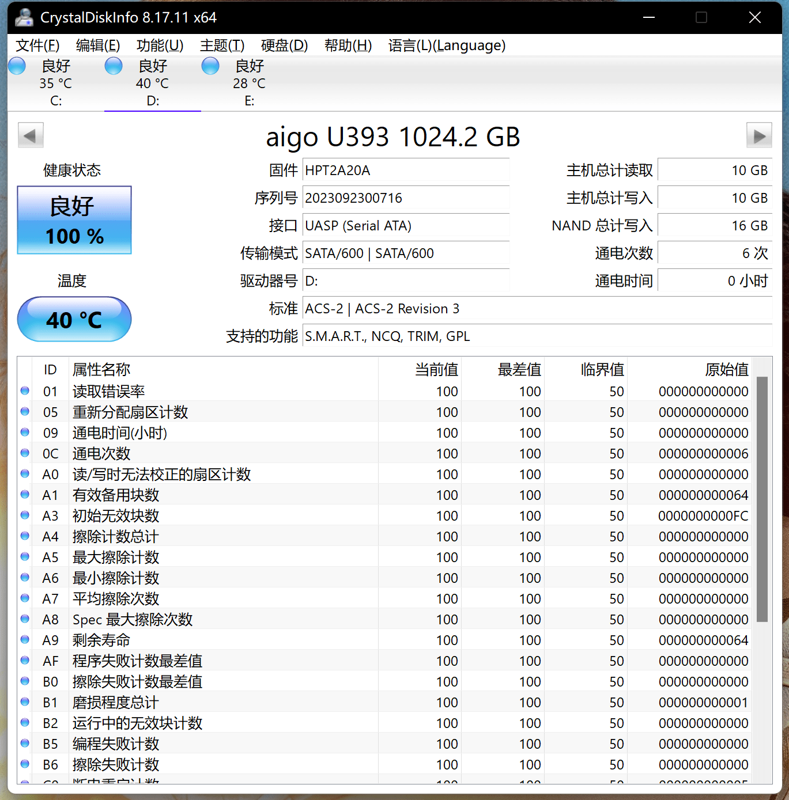This screenshot has width=789, height=800.
Task: Open the 功能(U) menu
Action: (x=160, y=46)
